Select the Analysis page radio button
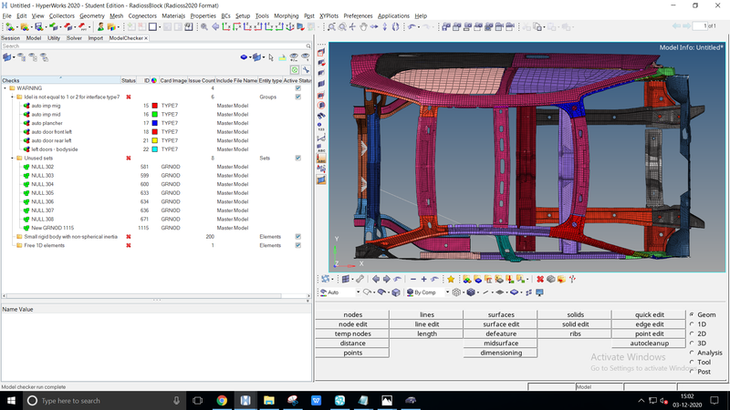730x410 pixels. pyautogui.click(x=693, y=353)
